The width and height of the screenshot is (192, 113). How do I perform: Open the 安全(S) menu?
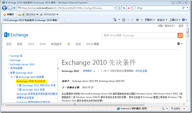tap(162, 20)
